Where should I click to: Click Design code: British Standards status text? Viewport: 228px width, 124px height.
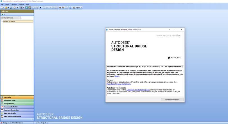(x=13, y=123)
